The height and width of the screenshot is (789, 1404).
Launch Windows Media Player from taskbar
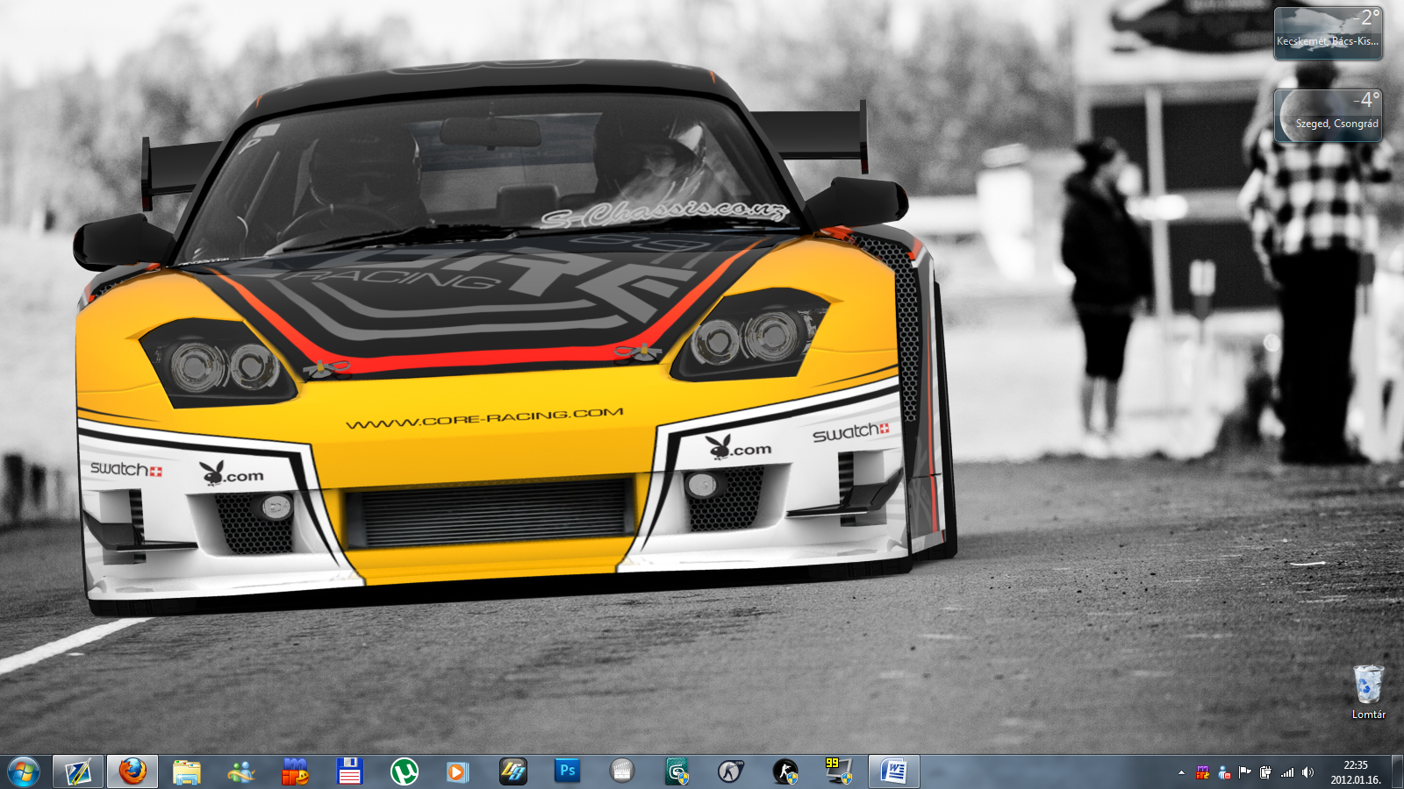click(x=459, y=771)
